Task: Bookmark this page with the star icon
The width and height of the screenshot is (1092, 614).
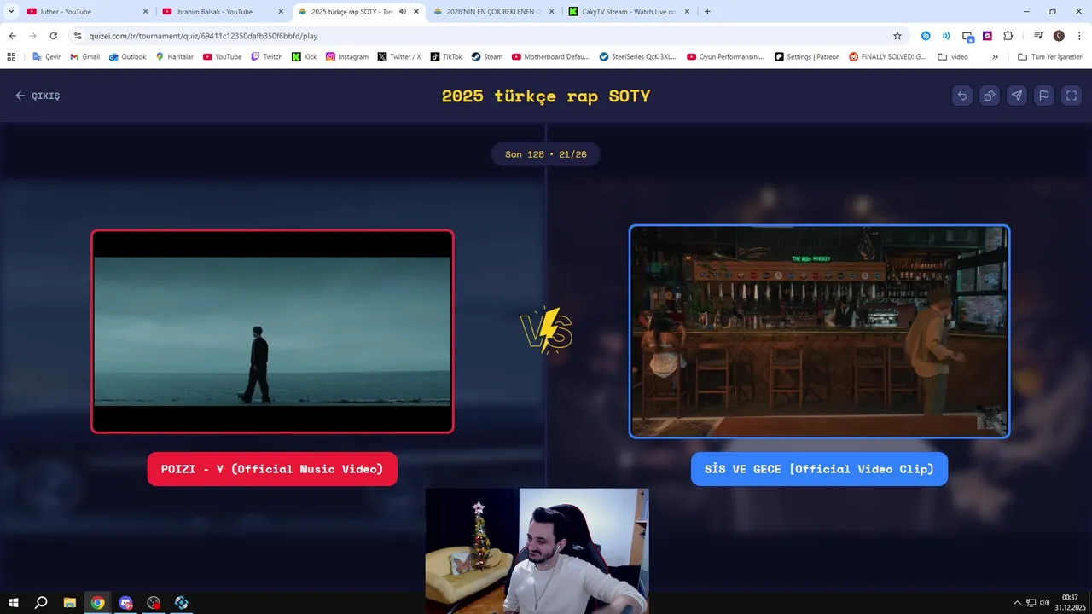Action: tap(897, 36)
